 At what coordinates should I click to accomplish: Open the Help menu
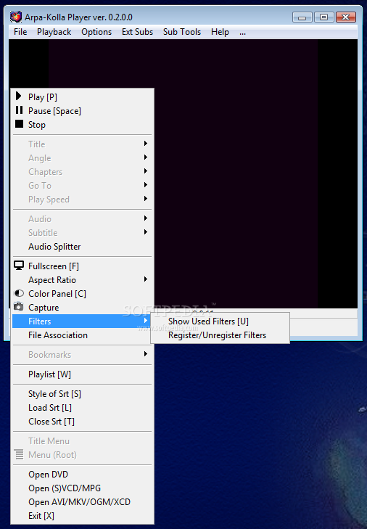(x=220, y=32)
